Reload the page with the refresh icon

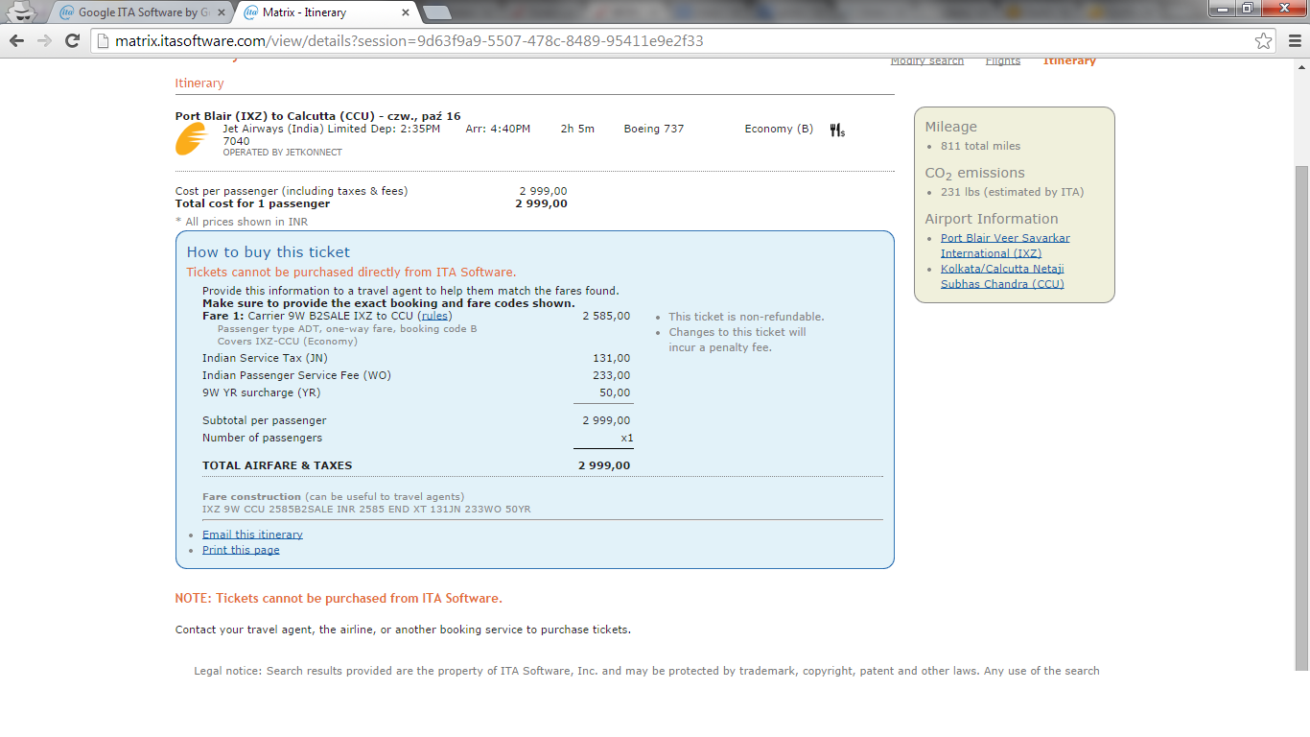tap(72, 40)
